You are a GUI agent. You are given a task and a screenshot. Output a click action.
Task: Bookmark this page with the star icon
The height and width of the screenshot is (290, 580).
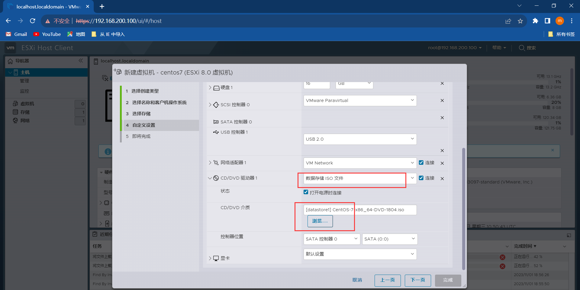pos(520,21)
